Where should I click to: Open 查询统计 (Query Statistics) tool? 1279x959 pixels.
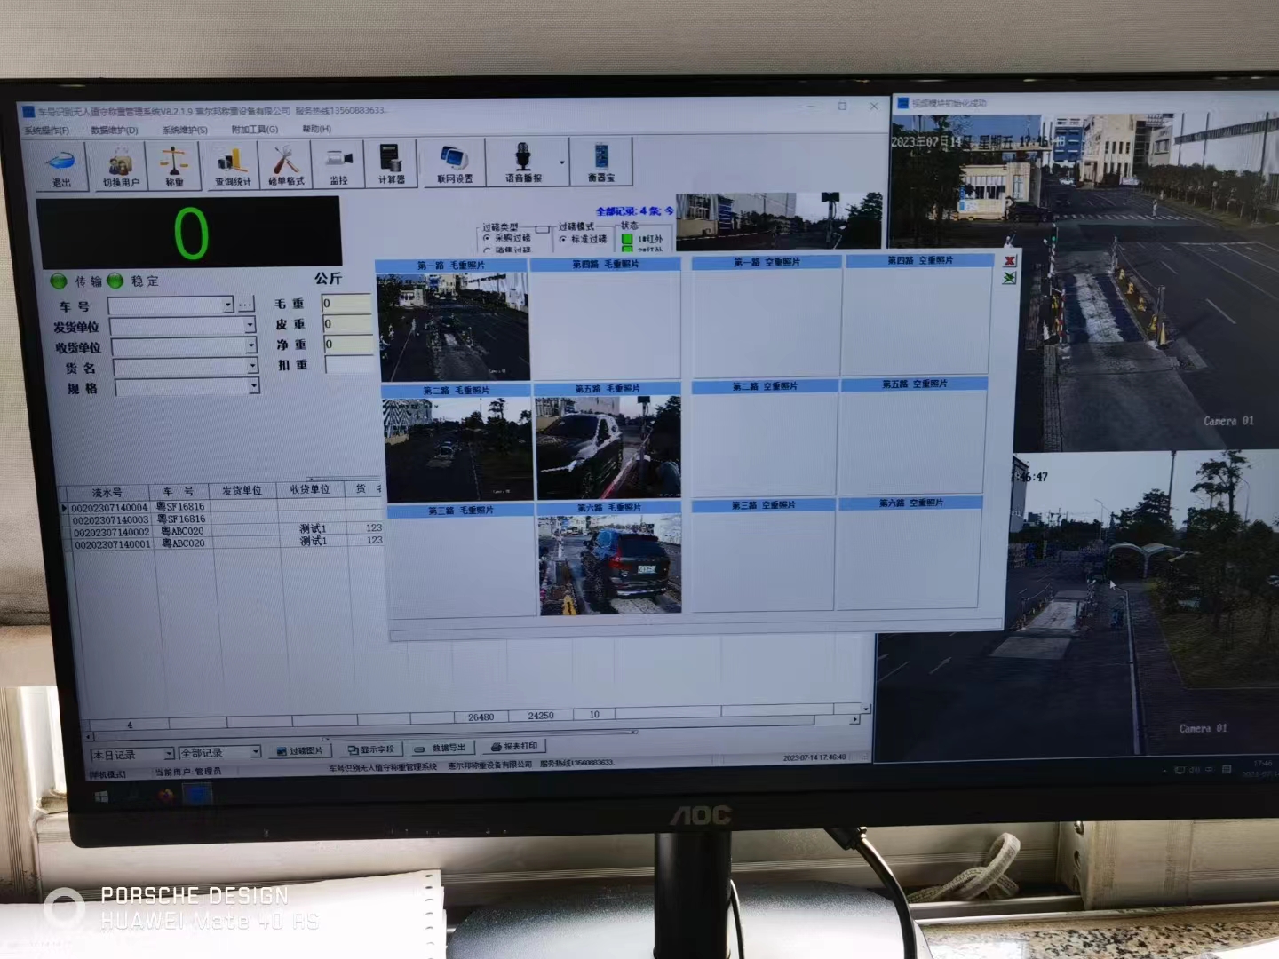coord(232,164)
